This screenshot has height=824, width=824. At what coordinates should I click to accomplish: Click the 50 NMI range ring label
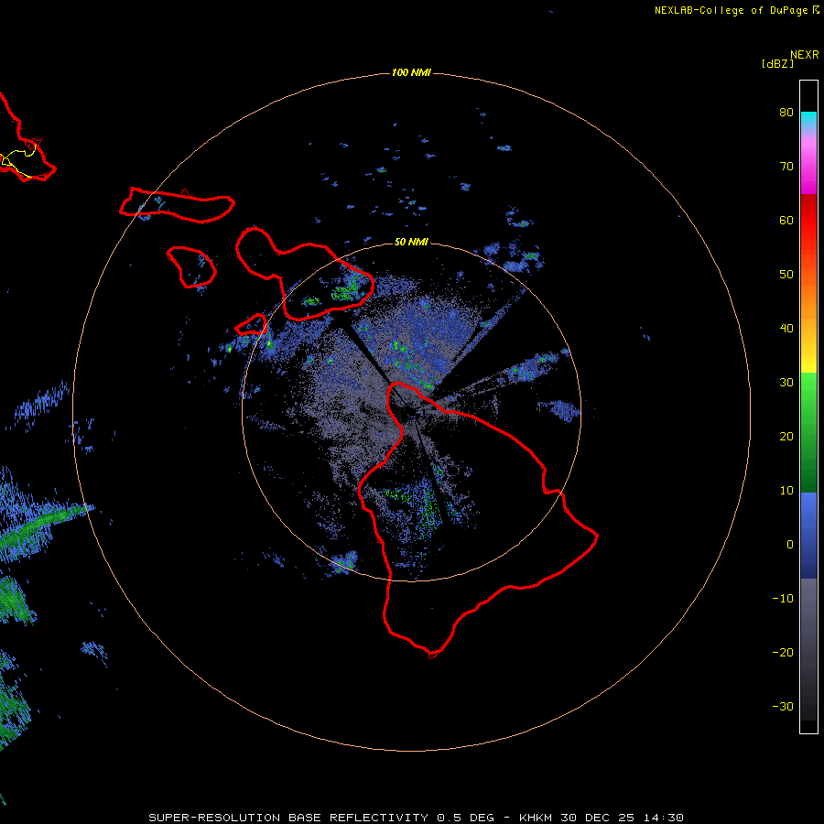tap(411, 242)
